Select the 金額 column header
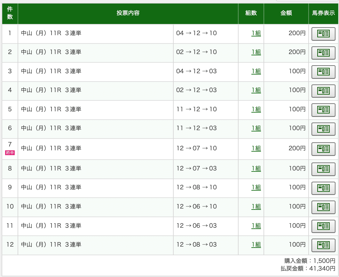This screenshot has height=277, width=339. tap(286, 14)
